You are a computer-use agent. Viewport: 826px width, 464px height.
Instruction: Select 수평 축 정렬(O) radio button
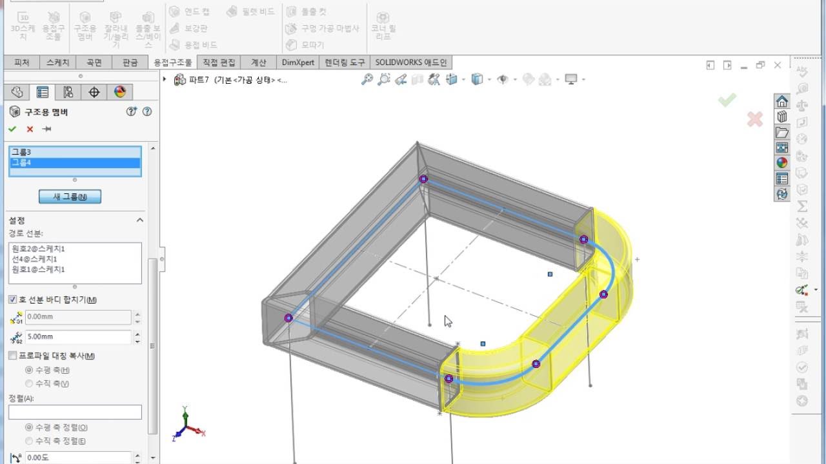[x=29, y=427]
